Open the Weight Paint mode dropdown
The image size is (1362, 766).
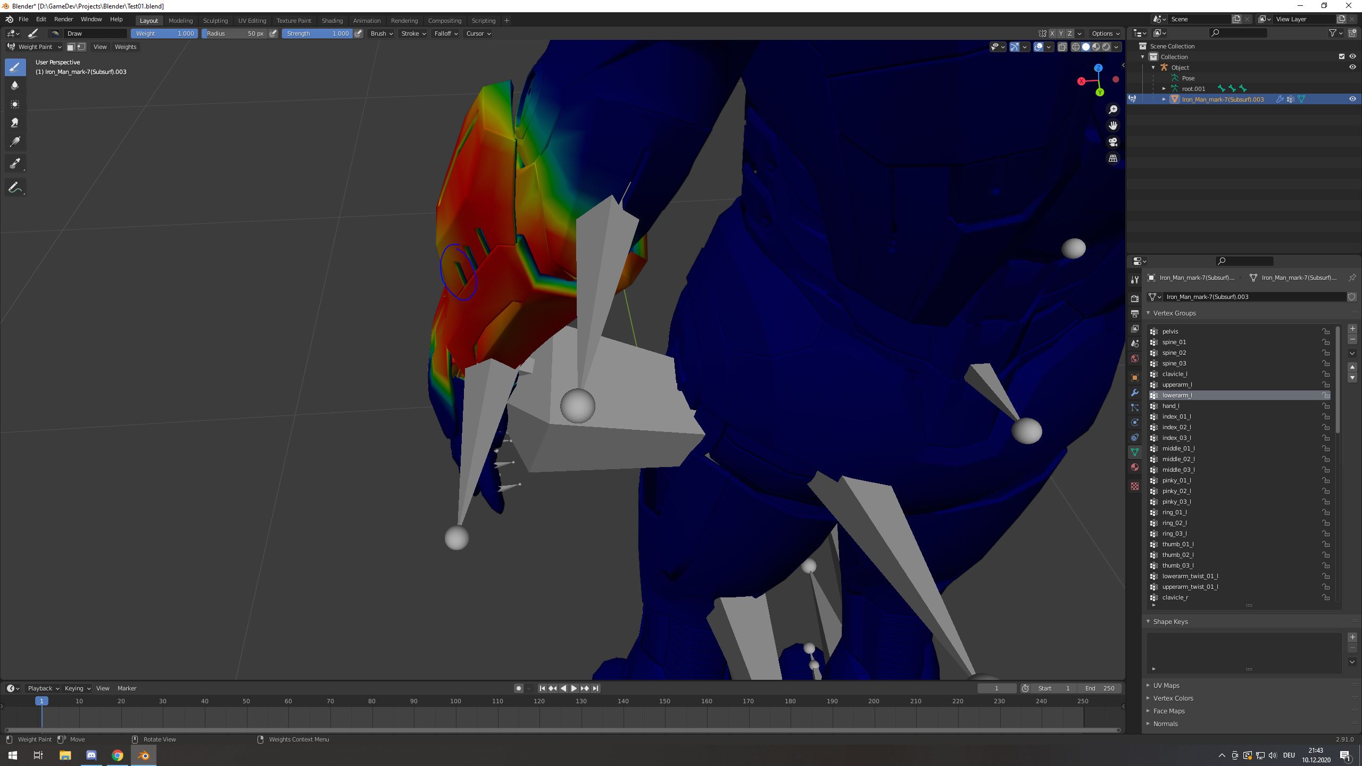click(x=34, y=47)
